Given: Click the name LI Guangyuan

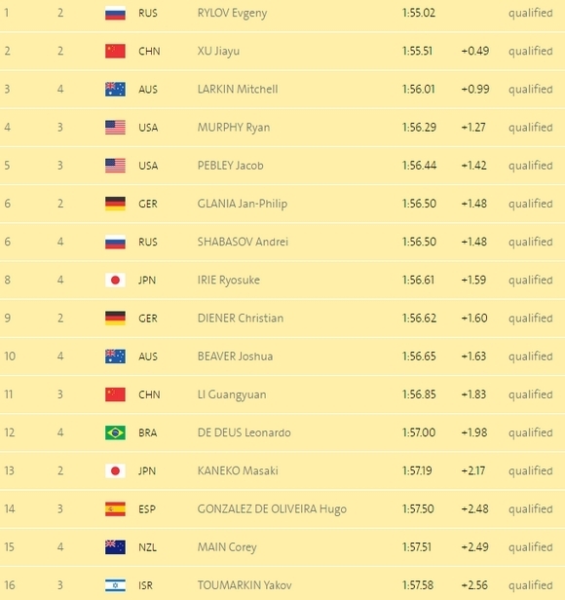Looking at the screenshot, I should (x=232, y=394).
